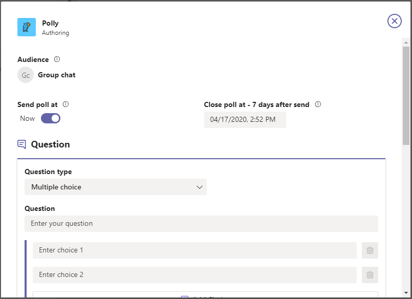The image size is (412, 299).
Task: Click the Group chat audience label
Action: click(x=57, y=75)
